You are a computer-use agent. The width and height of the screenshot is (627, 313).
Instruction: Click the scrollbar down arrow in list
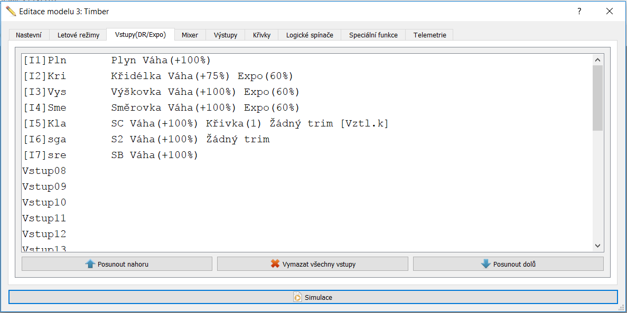597,246
